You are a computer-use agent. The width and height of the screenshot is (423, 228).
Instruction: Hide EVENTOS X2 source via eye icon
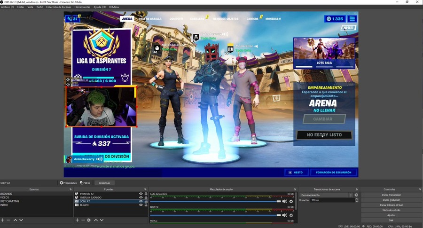(141, 194)
